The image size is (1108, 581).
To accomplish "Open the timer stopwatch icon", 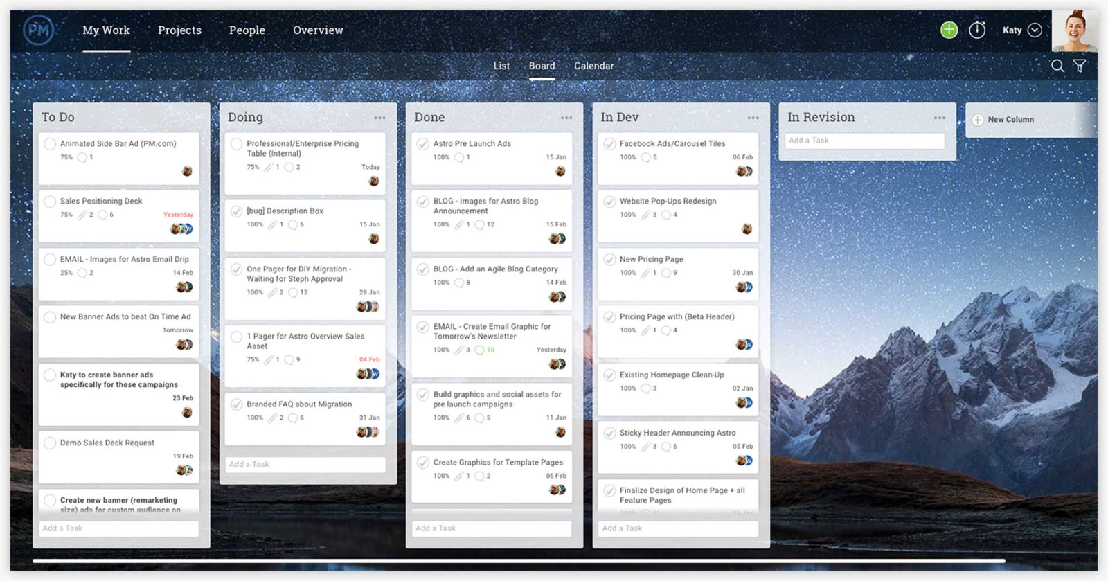I will pyautogui.click(x=977, y=30).
